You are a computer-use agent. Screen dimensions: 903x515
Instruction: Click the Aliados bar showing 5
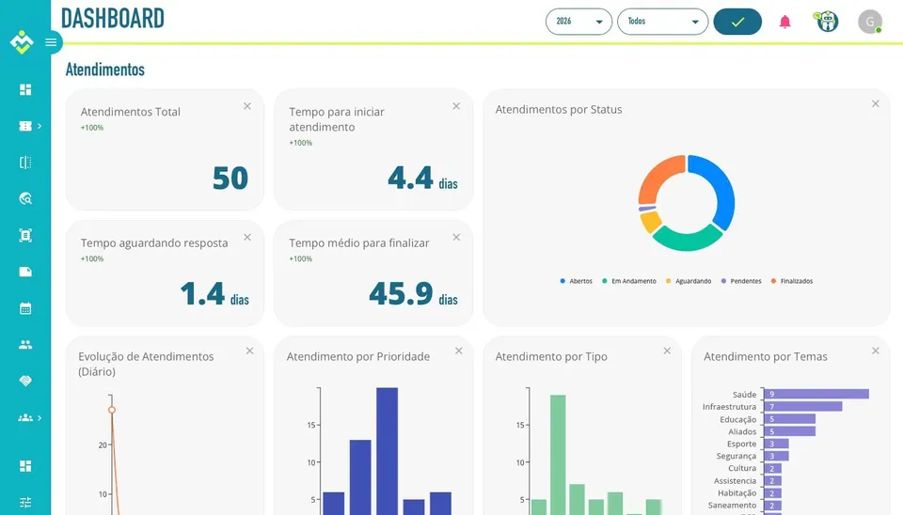click(x=789, y=431)
